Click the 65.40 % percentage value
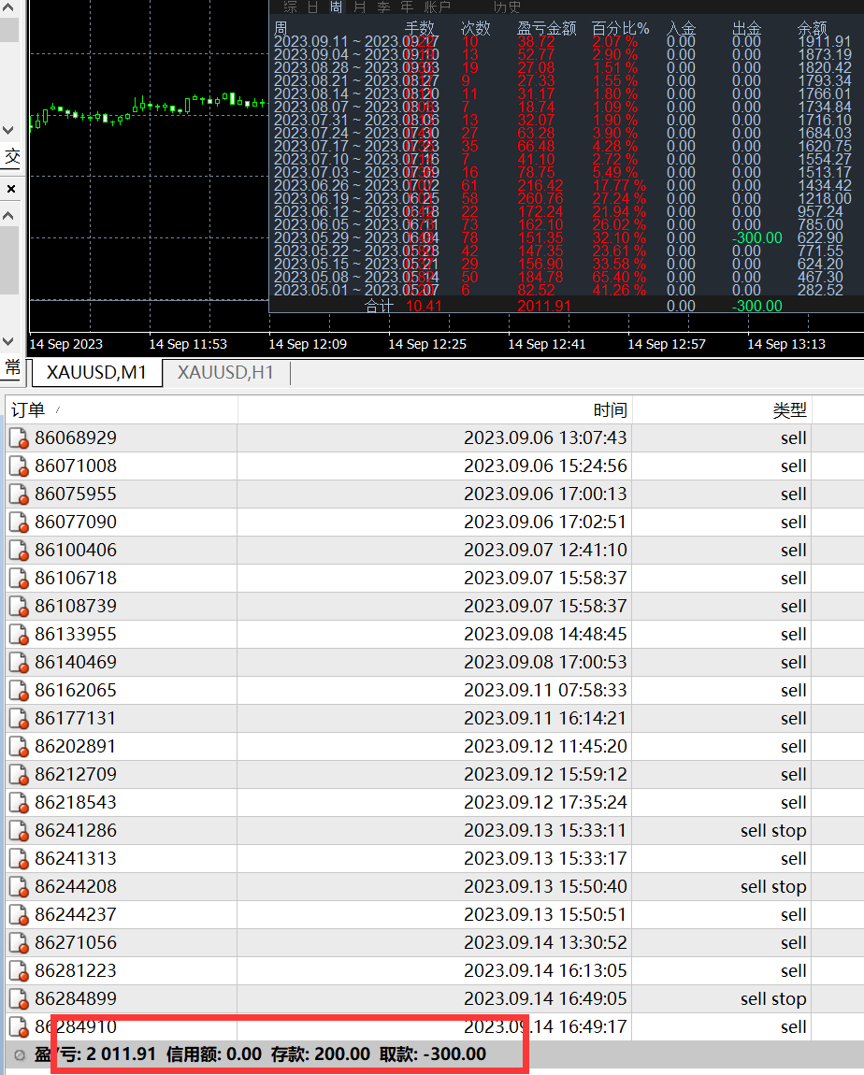 point(619,277)
